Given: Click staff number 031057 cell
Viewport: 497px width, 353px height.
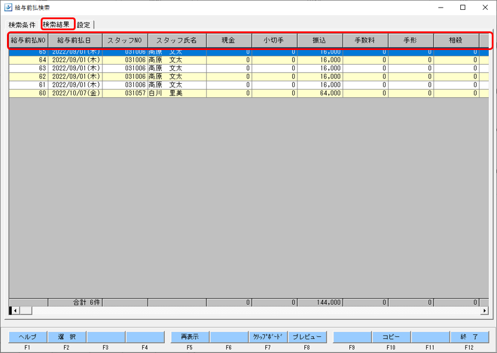Looking at the screenshot, I should pos(125,93).
